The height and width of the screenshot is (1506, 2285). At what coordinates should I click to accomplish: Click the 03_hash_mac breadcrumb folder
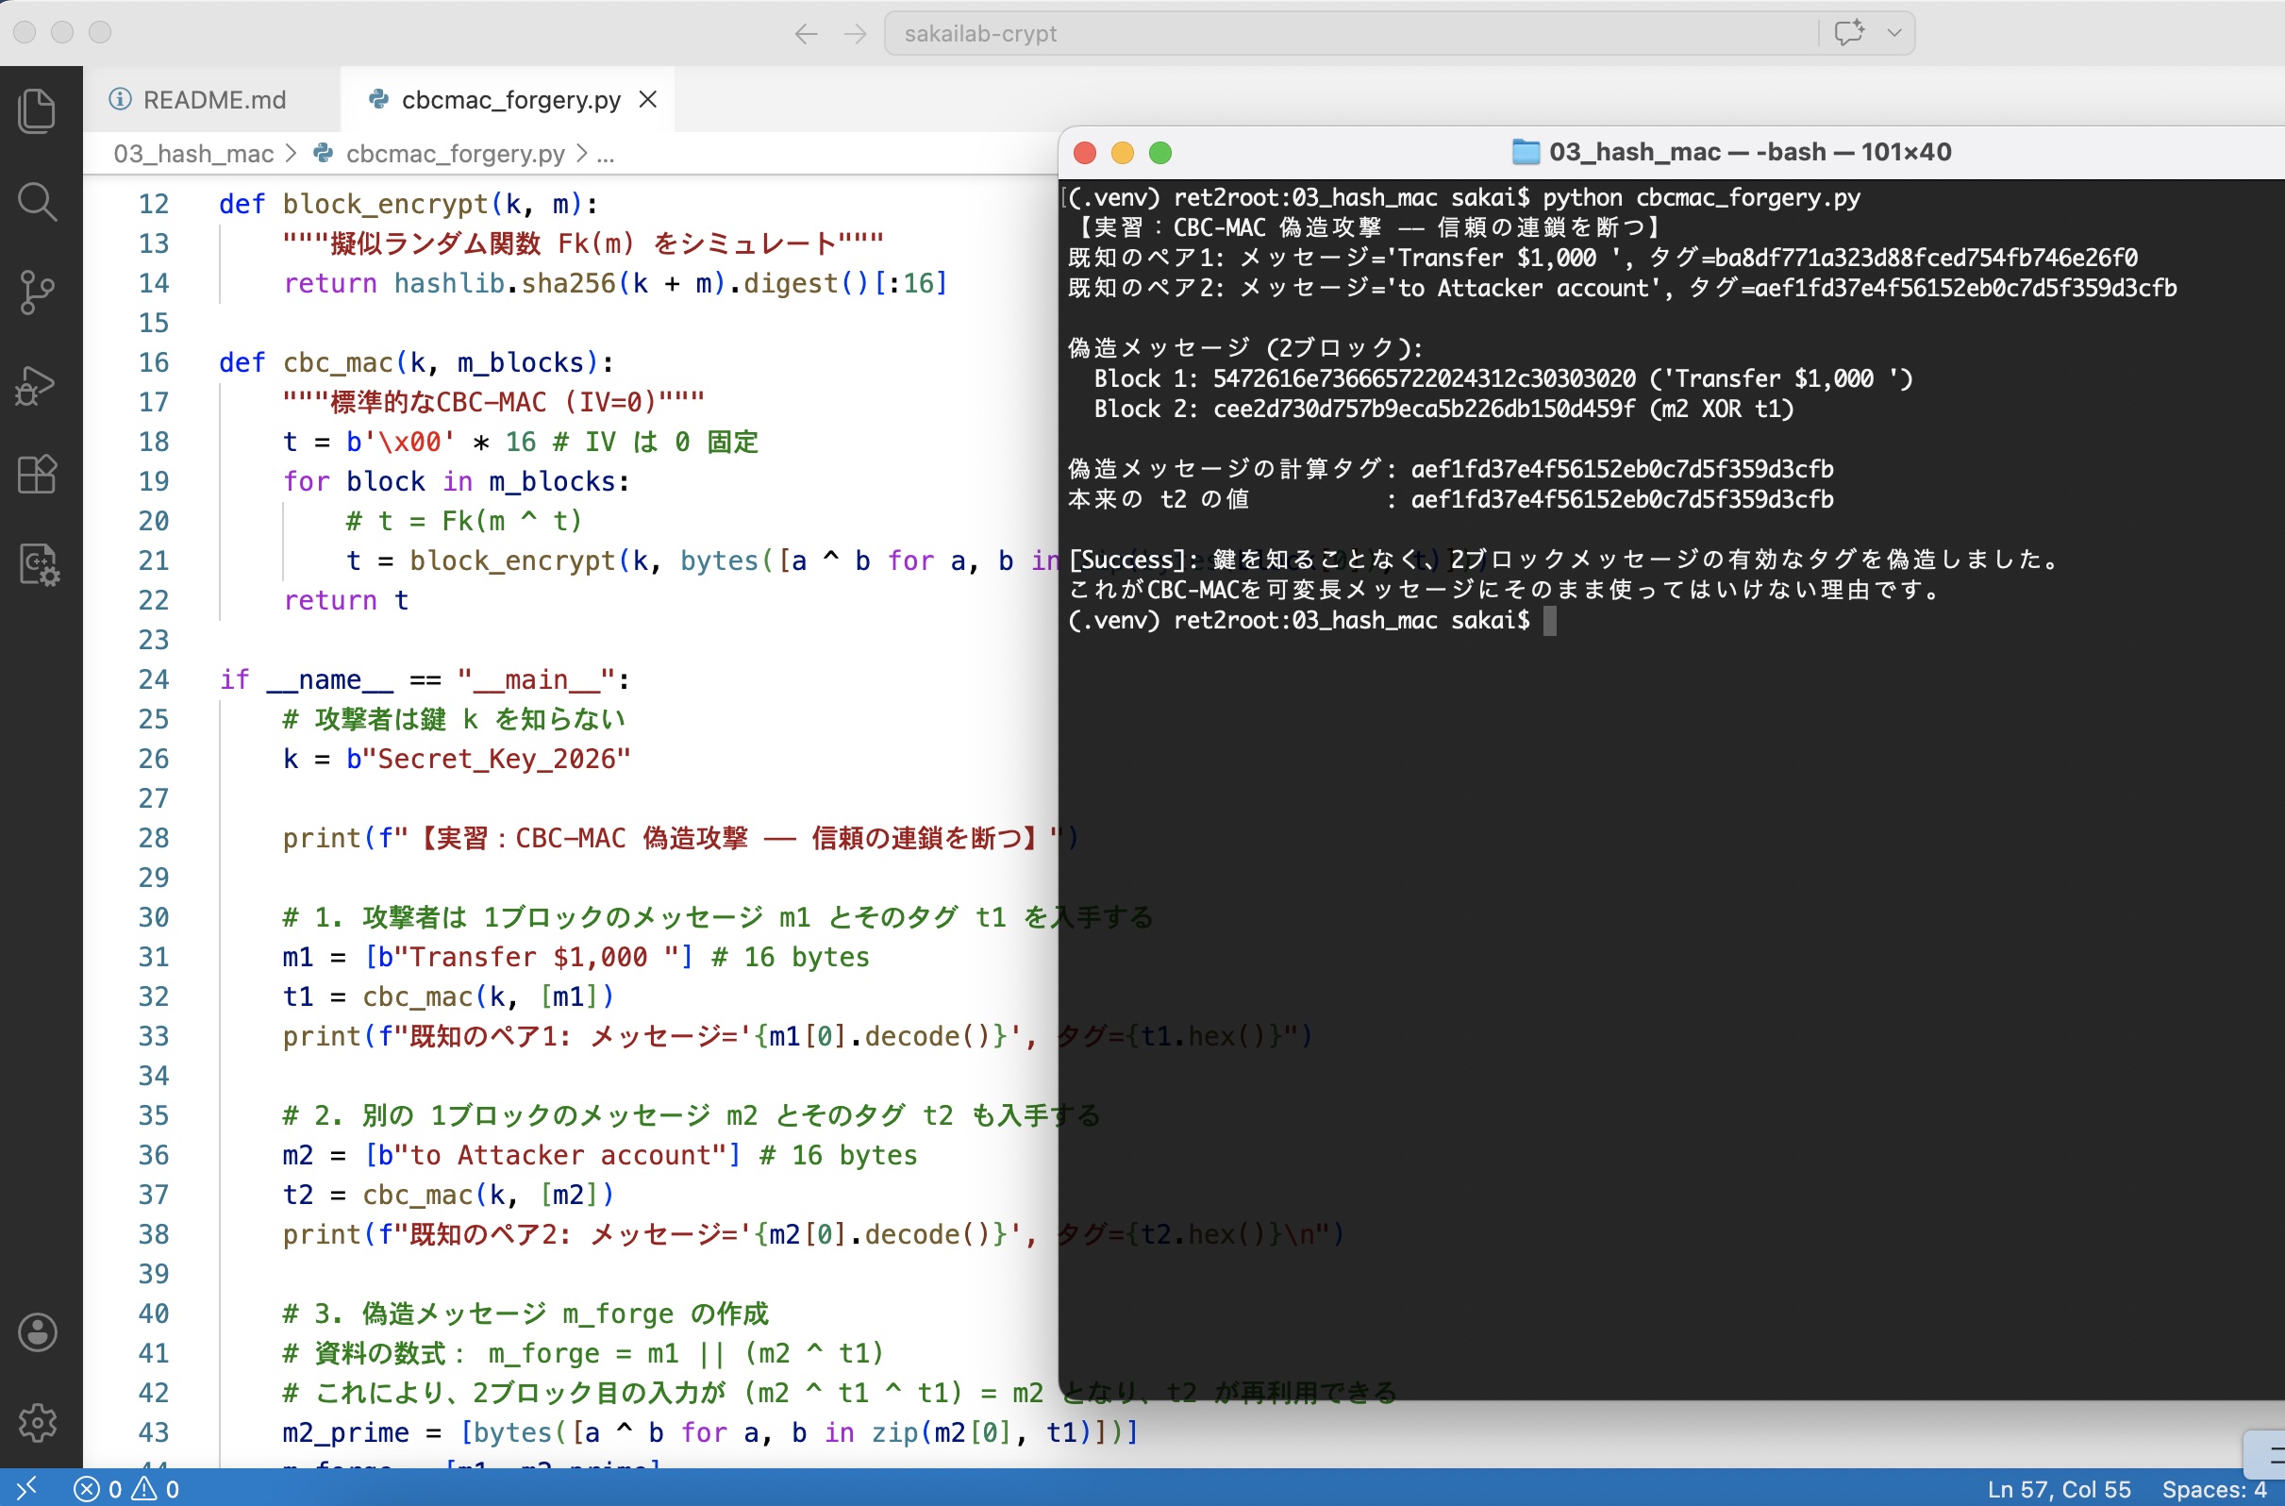(193, 154)
